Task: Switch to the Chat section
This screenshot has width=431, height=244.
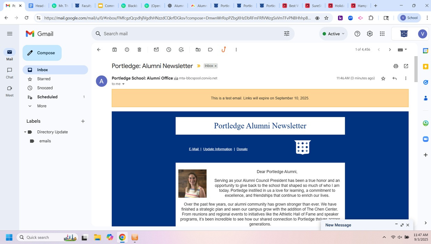Action: pyautogui.click(x=10, y=73)
